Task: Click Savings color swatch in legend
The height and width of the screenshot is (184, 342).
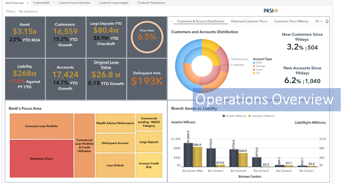Action: click(x=254, y=66)
